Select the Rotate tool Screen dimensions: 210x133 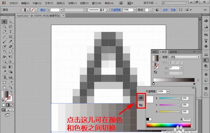(5, 52)
